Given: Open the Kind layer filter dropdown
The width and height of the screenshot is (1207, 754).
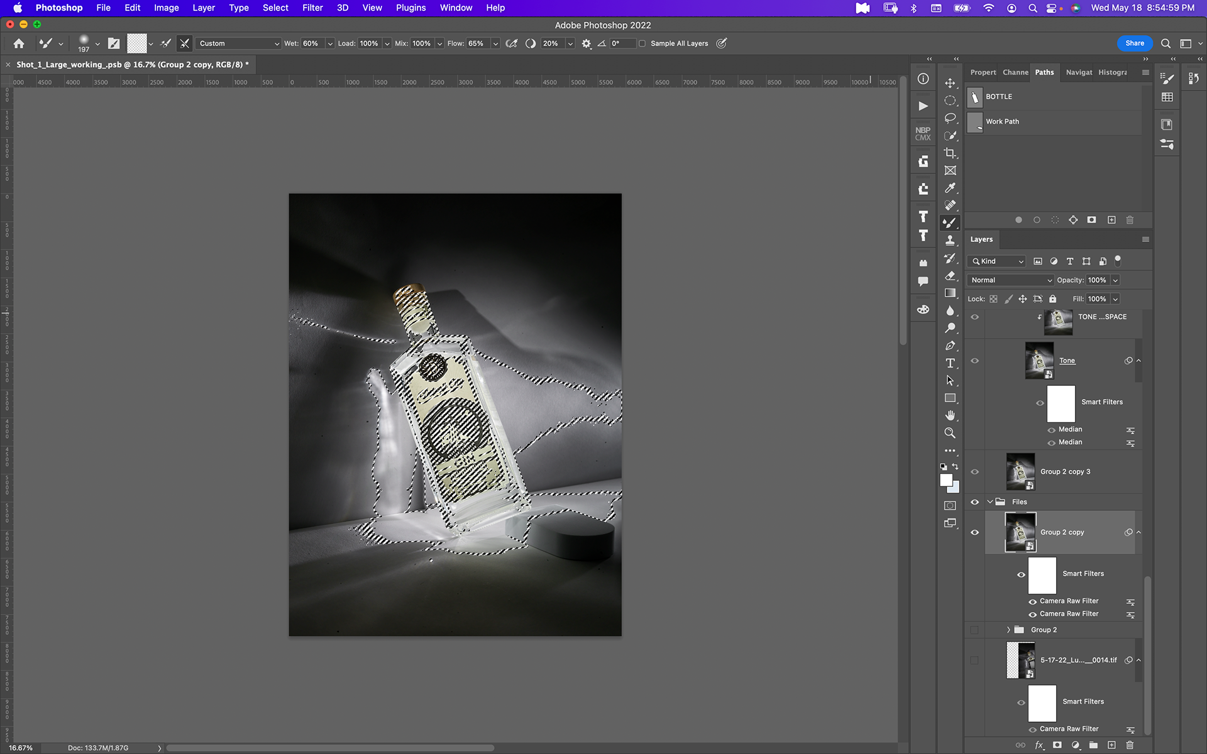Looking at the screenshot, I should [997, 261].
